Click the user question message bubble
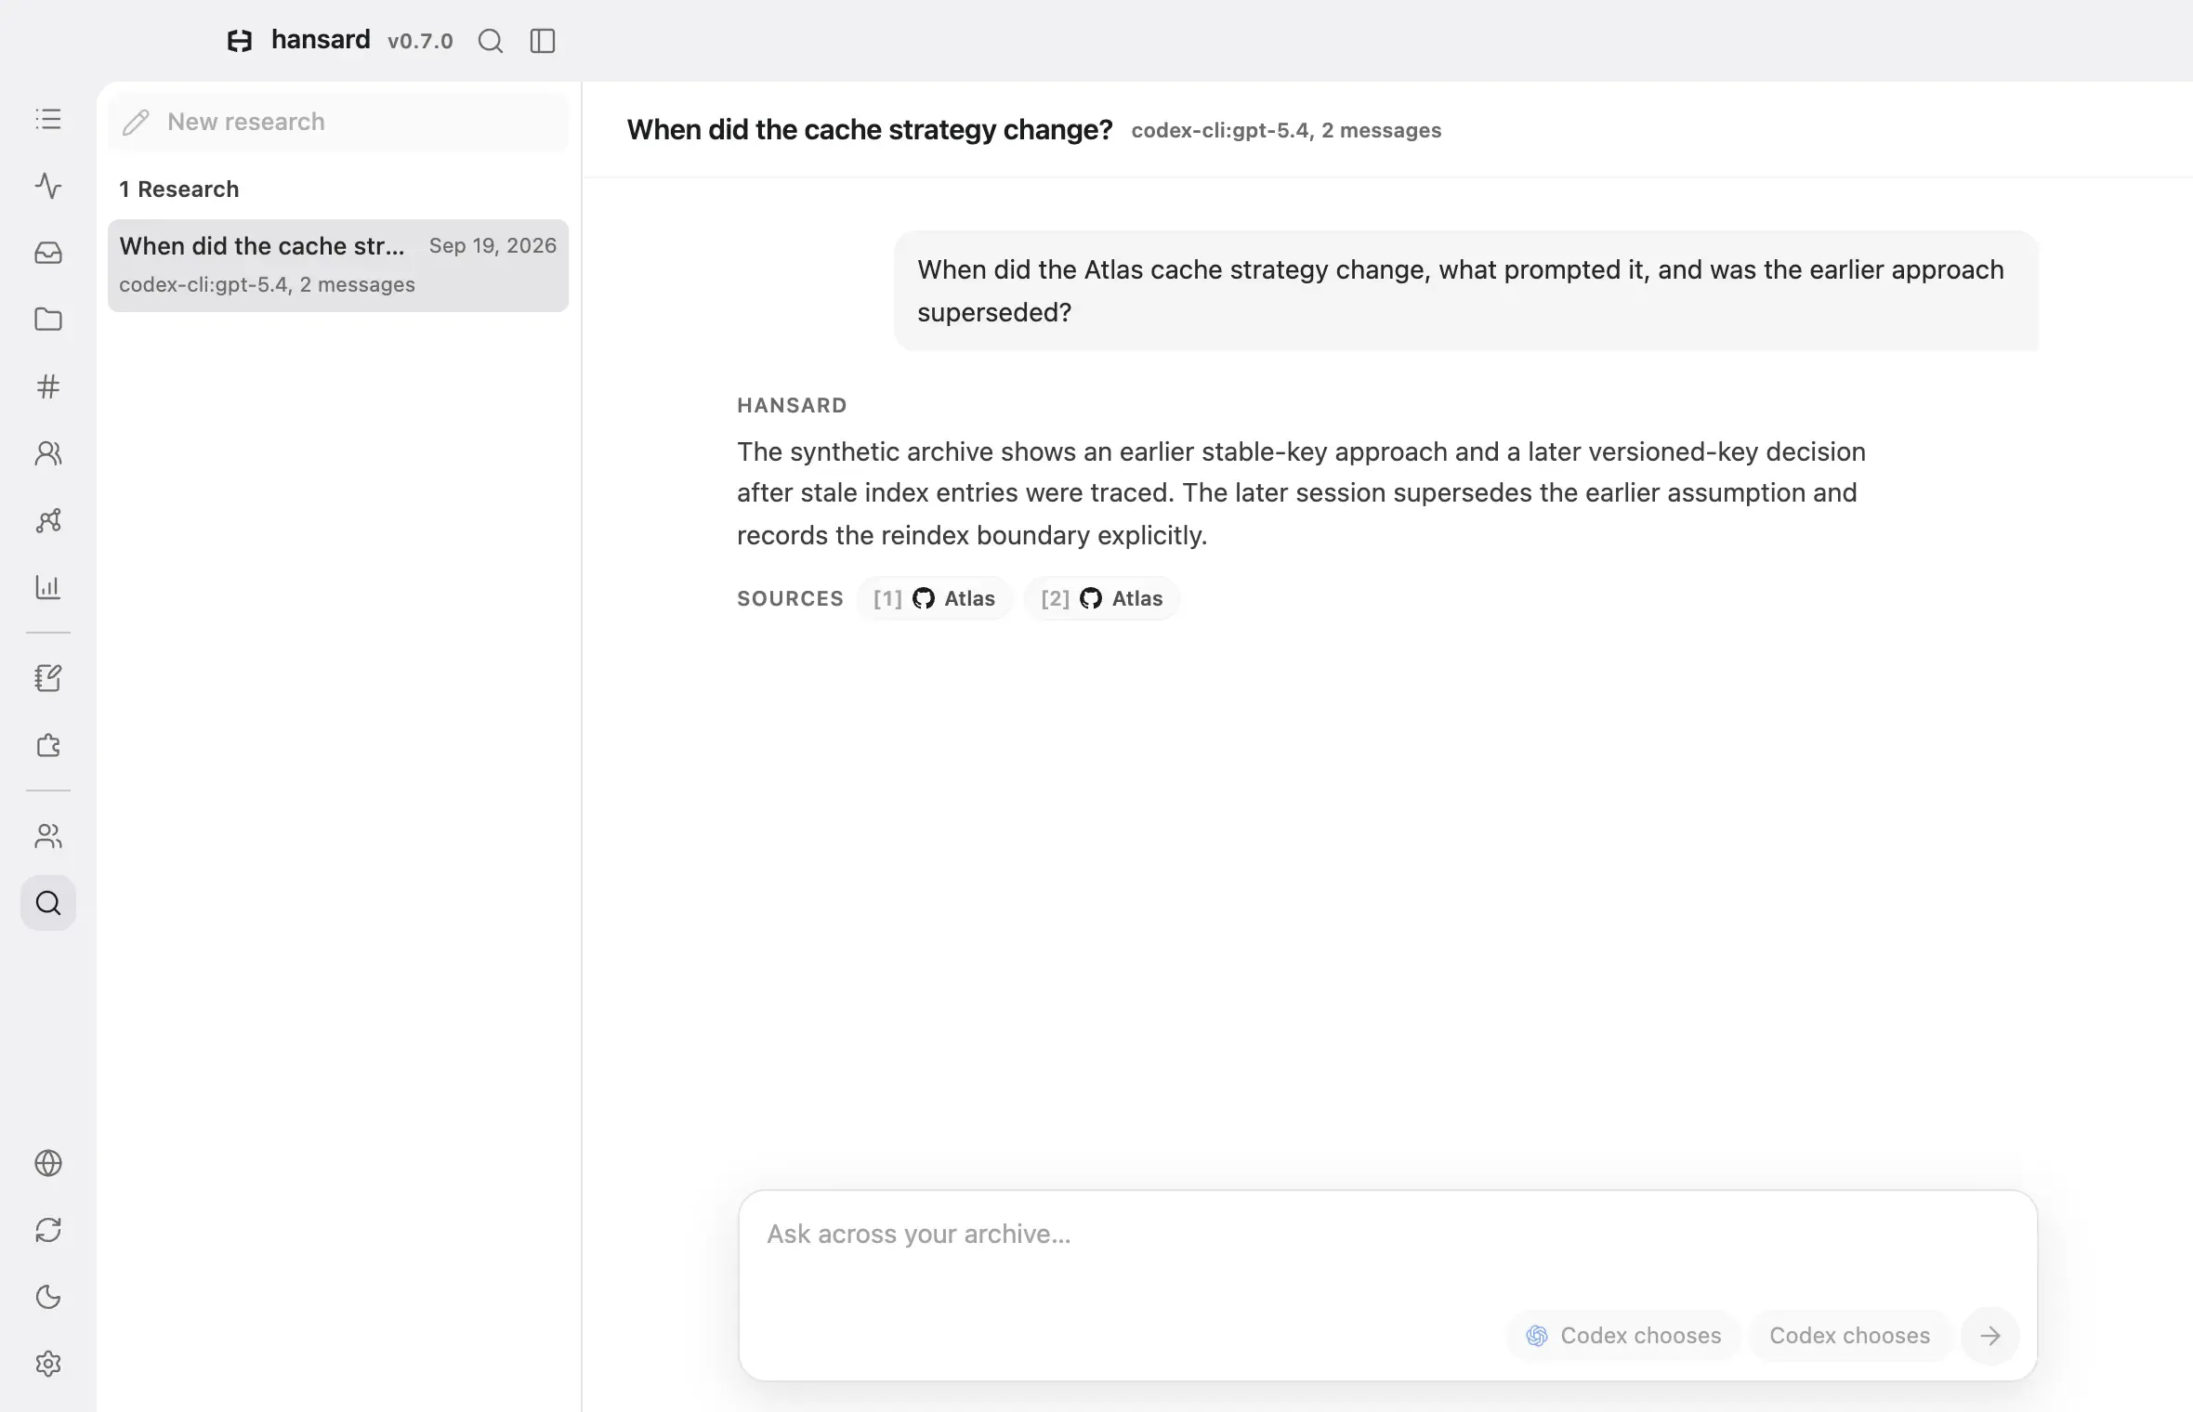The width and height of the screenshot is (2193, 1412). (1465, 291)
